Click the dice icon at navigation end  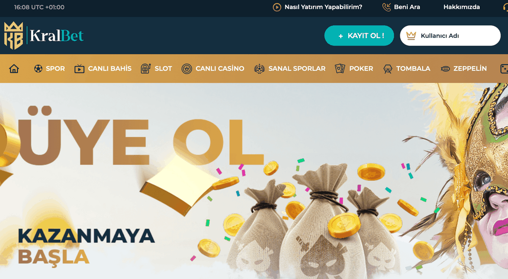pos(504,69)
